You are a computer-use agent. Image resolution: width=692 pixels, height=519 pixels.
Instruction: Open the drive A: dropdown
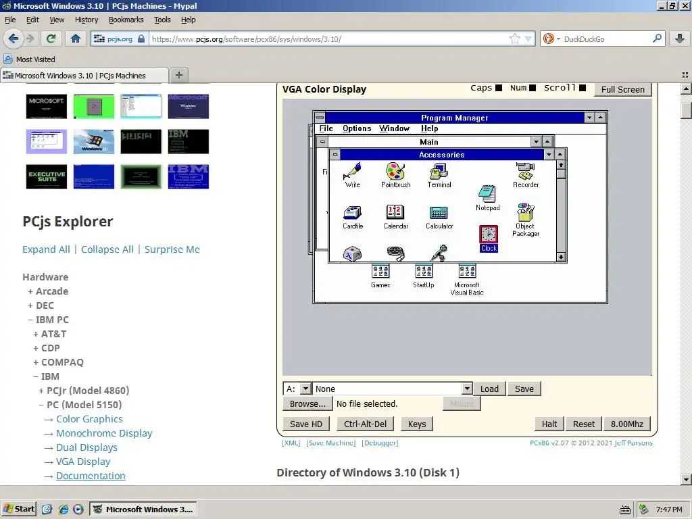(306, 389)
